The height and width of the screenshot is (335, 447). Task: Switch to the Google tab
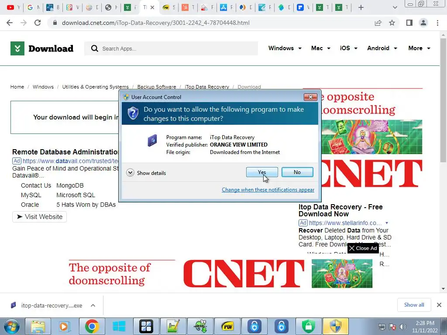pyautogui.click(x=33, y=7)
